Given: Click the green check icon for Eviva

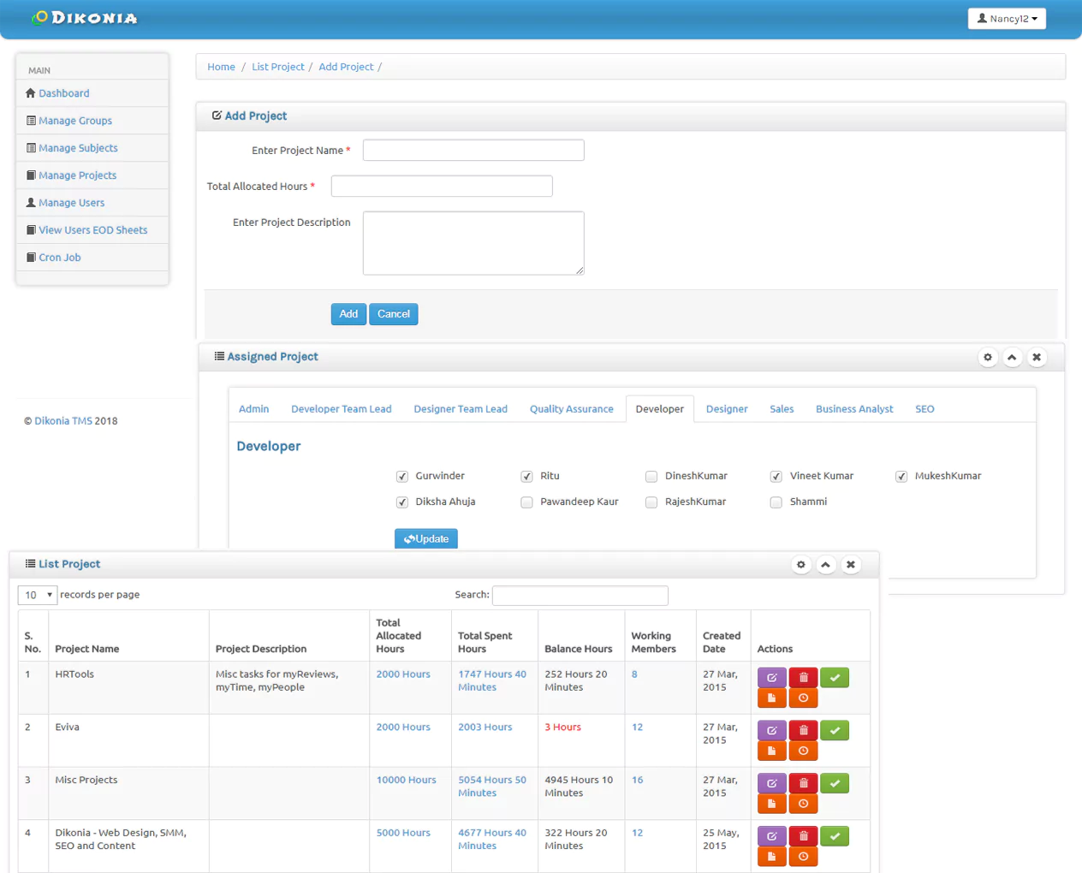Looking at the screenshot, I should (x=835, y=731).
